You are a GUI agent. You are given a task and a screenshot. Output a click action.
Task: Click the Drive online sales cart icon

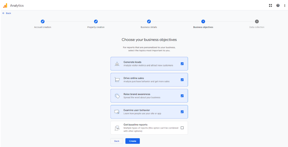click(117, 80)
